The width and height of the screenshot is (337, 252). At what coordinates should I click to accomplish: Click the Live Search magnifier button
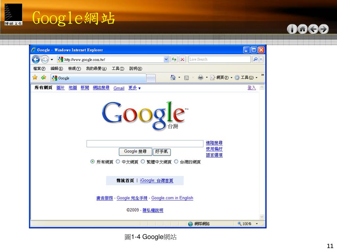click(x=255, y=59)
